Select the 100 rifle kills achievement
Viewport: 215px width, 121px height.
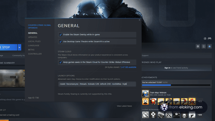[x=161, y=102]
